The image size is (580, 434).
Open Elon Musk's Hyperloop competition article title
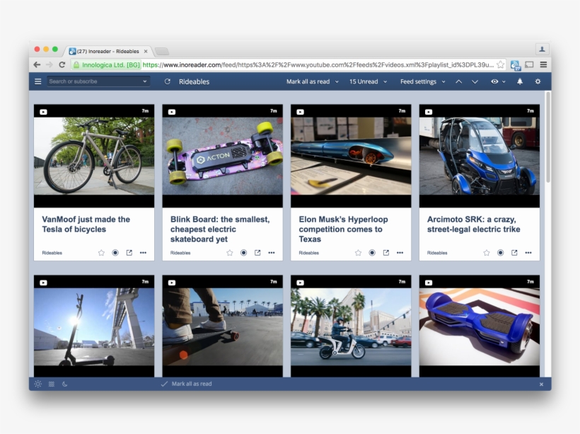click(x=343, y=229)
